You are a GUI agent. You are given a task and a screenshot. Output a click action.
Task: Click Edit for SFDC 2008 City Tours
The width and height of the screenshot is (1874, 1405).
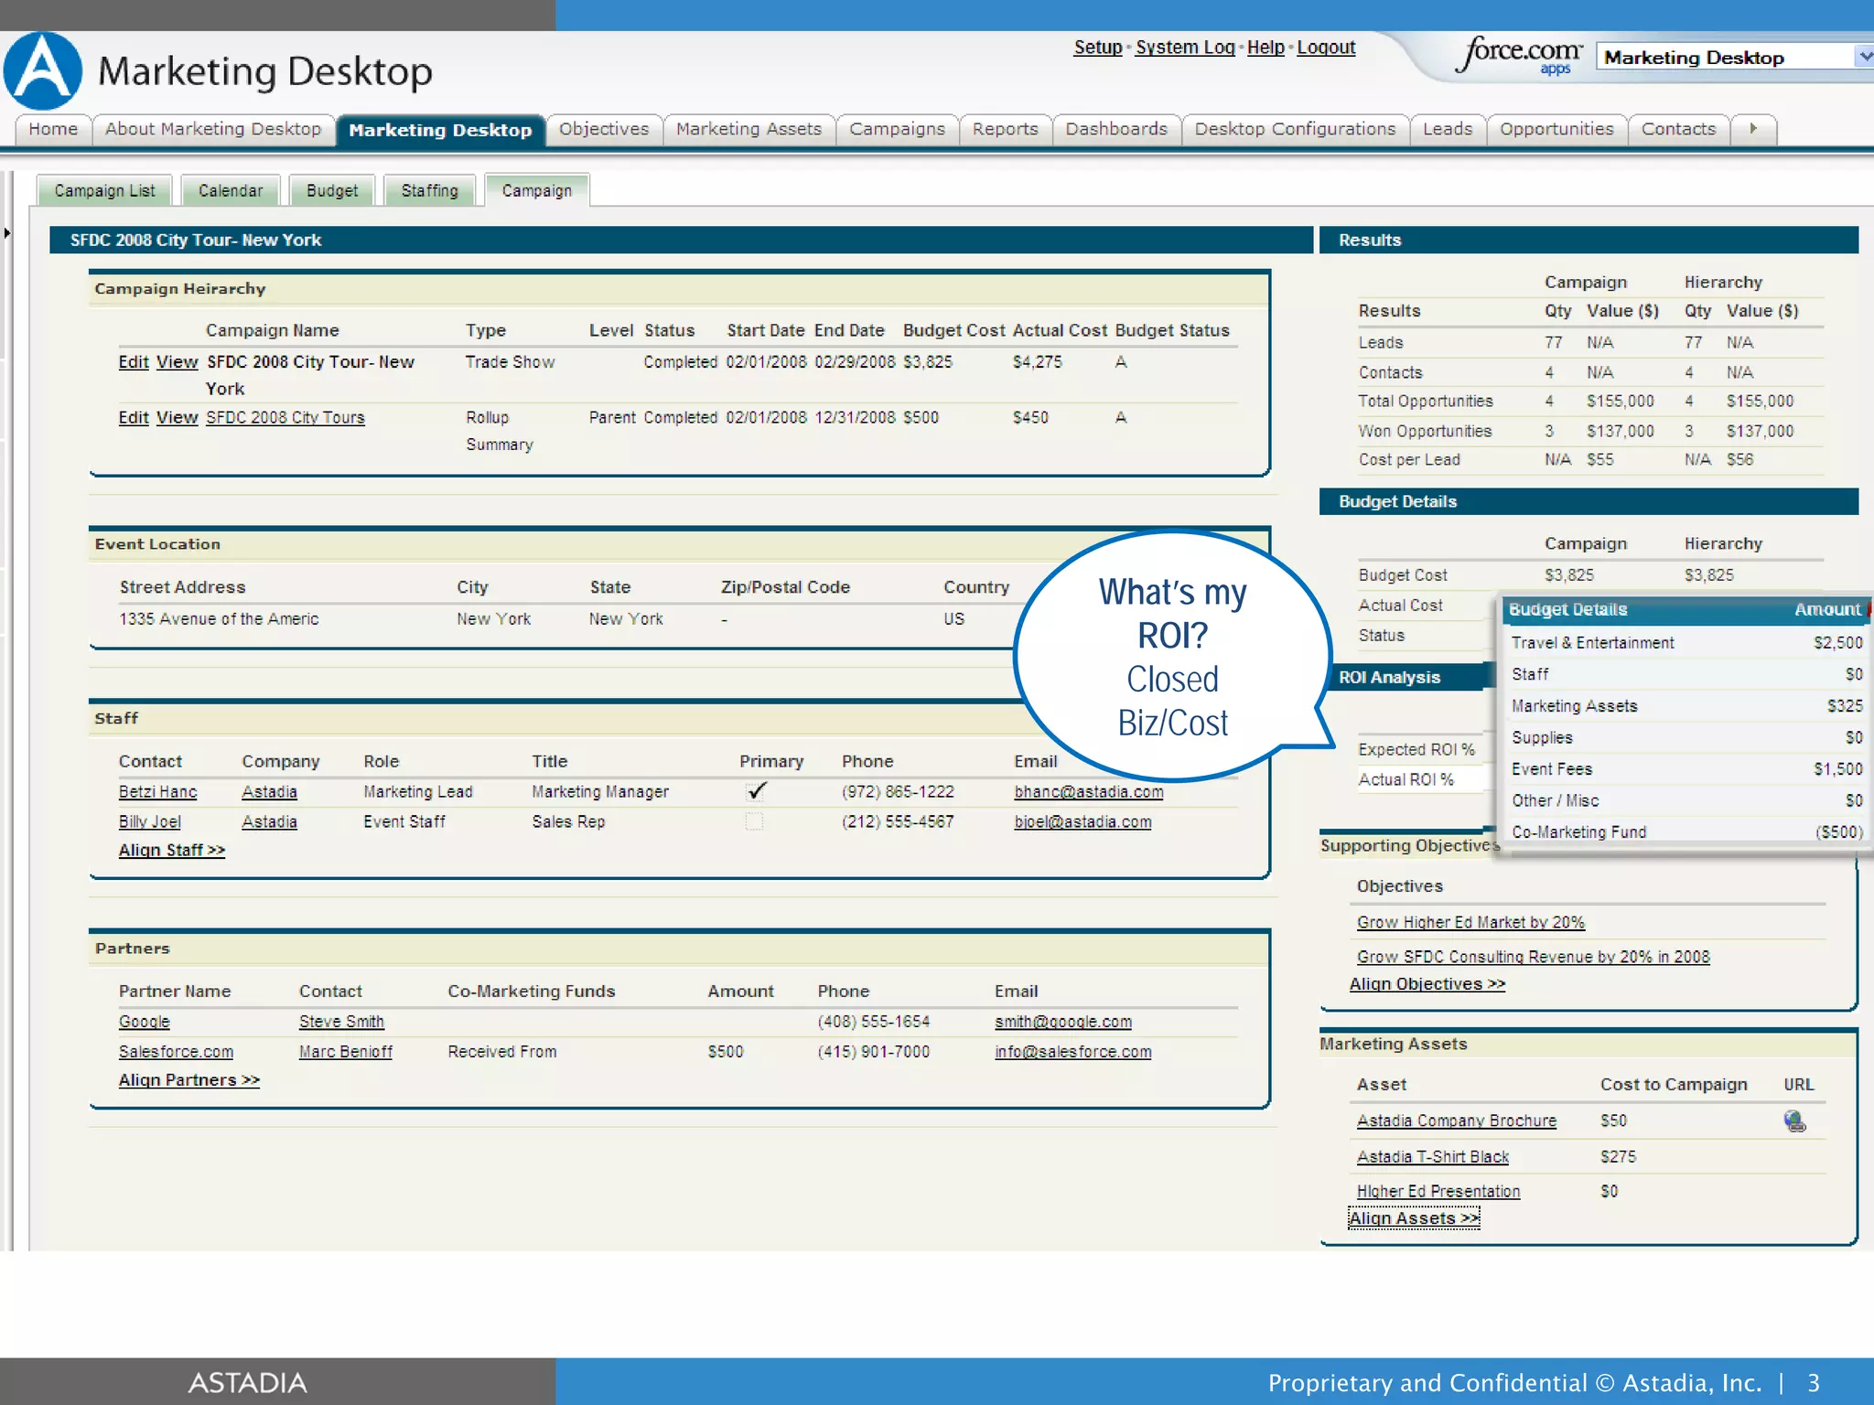click(x=133, y=417)
